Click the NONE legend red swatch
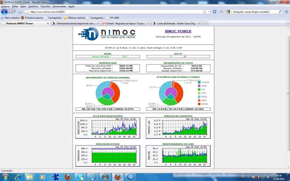The height and width of the screenshot is (181, 290). (x=199, y=104)
